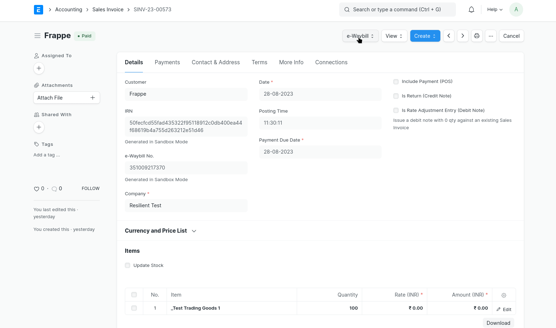Click the _Test Trading Goods 1 cell
The height and width of the screenshot is (328, 556).
(232, 308)
